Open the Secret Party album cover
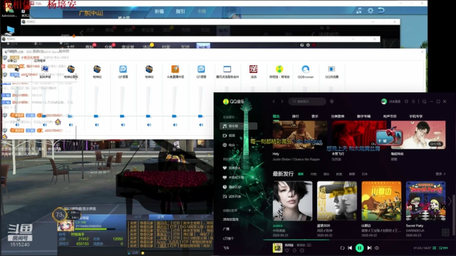Image resolution: width=456 pixels, height=256 pixels. (426, 201)
